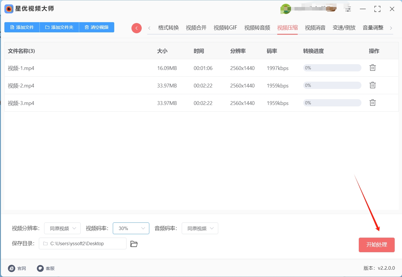
Task: Click the 1997kbps bitrate cell
Action: pyautogui.click(x=278, y=68)
